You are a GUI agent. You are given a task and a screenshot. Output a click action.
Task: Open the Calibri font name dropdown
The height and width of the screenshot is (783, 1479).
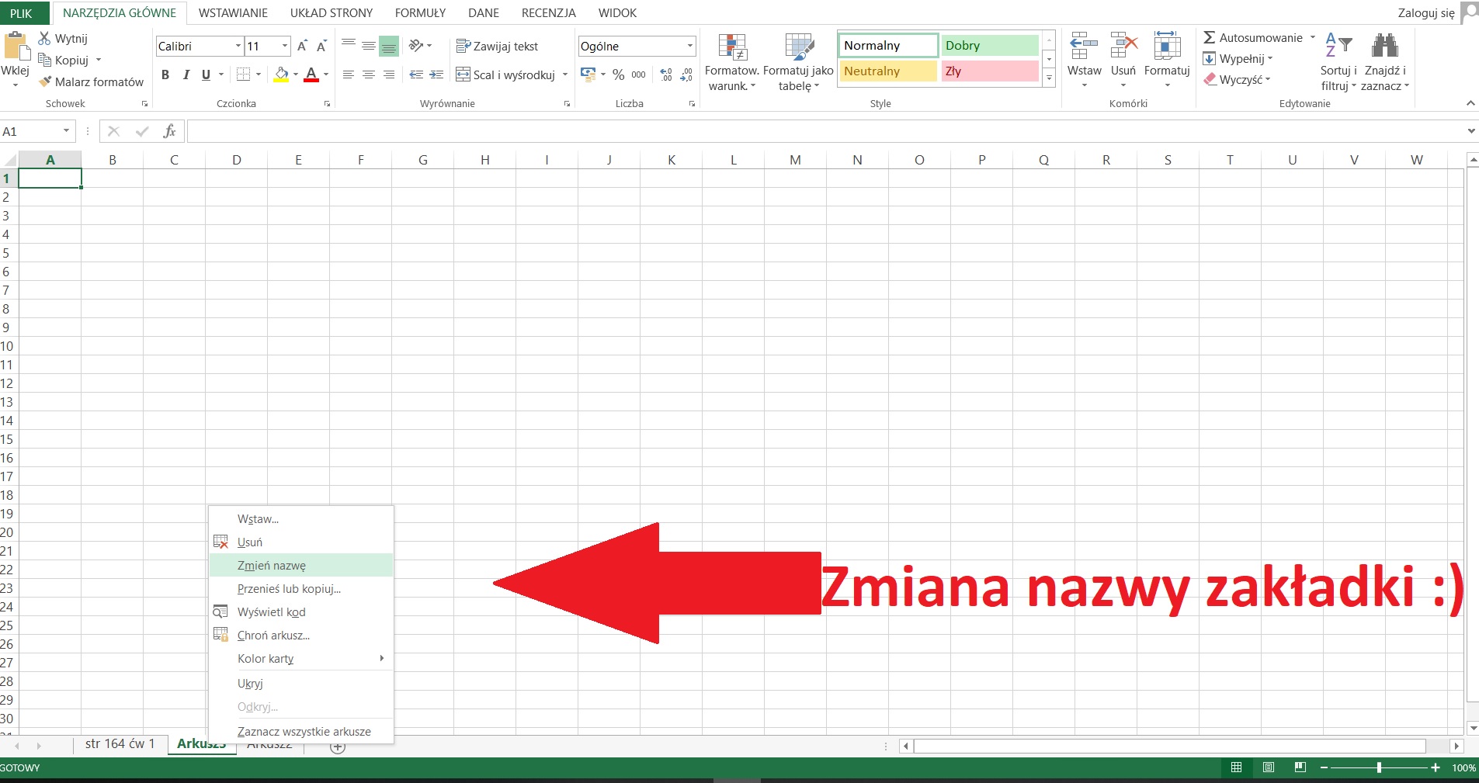click(x=238, y=46)
